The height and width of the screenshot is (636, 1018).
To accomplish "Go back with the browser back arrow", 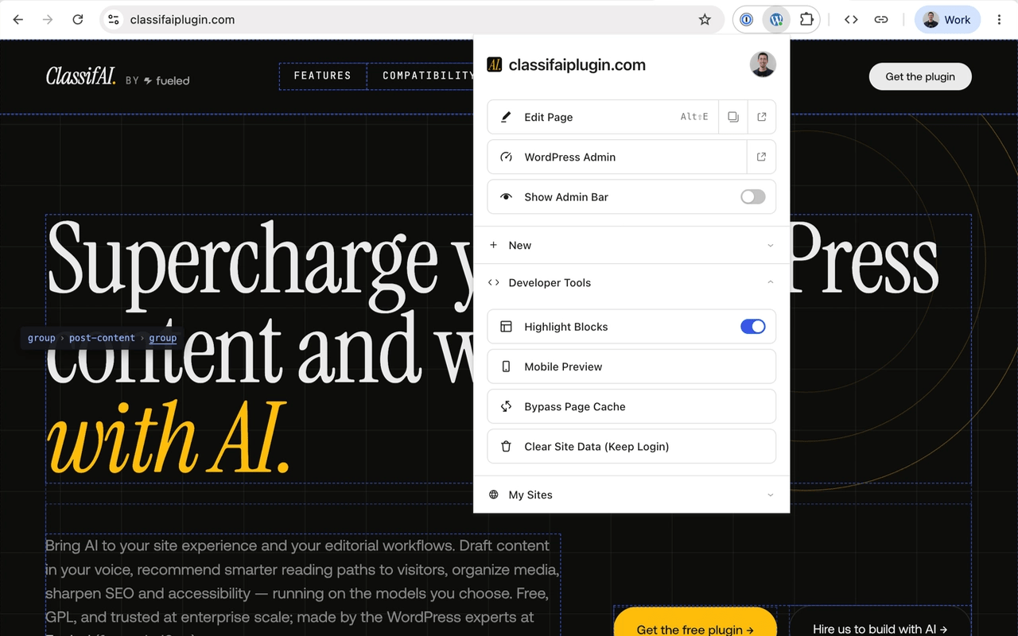I will [x=18, y=20].
